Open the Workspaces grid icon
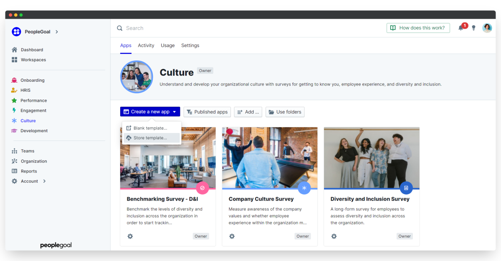501x261 pixels. click(x=15, y=60)
